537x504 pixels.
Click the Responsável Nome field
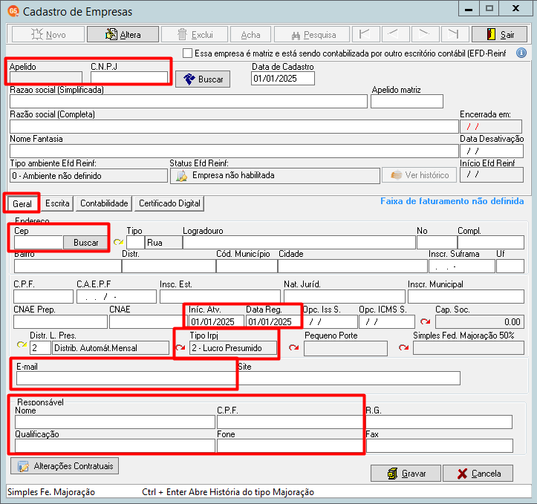pyautogui.click(x=114, y=422)
